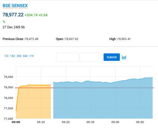158x132 pixels.
Task: Choose the 6M chart range
Action: click(x=25, y=56)
